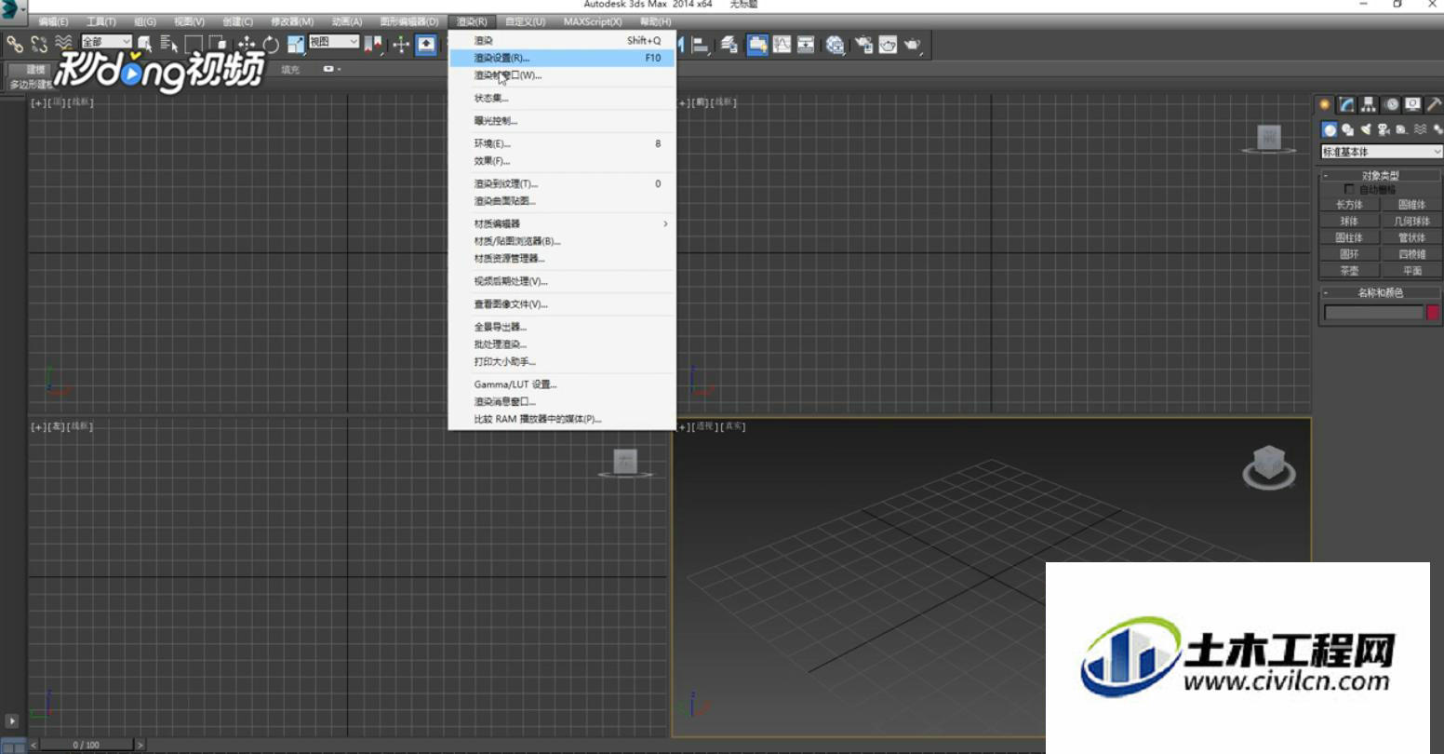Choose 批处理渲染... menu entry
Screen dimensions: 1444x754
[562, 344]
